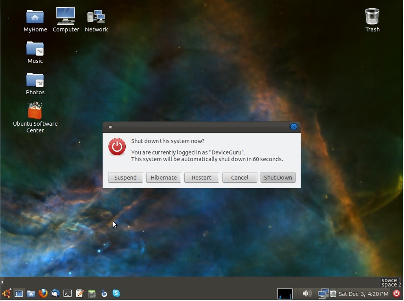Switch to workspace 'space 1'
The height and width of the screenshot is (301, 404).
pos(391,280)
